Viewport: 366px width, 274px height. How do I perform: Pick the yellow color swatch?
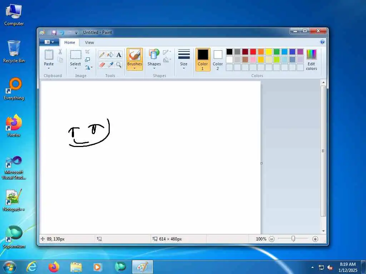pos(269,52)
